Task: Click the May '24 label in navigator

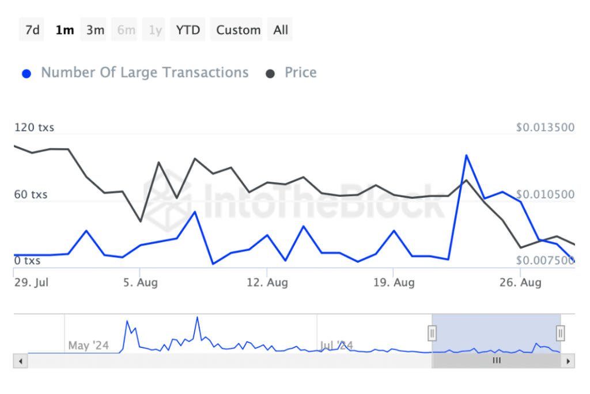Action: (88, 346)
